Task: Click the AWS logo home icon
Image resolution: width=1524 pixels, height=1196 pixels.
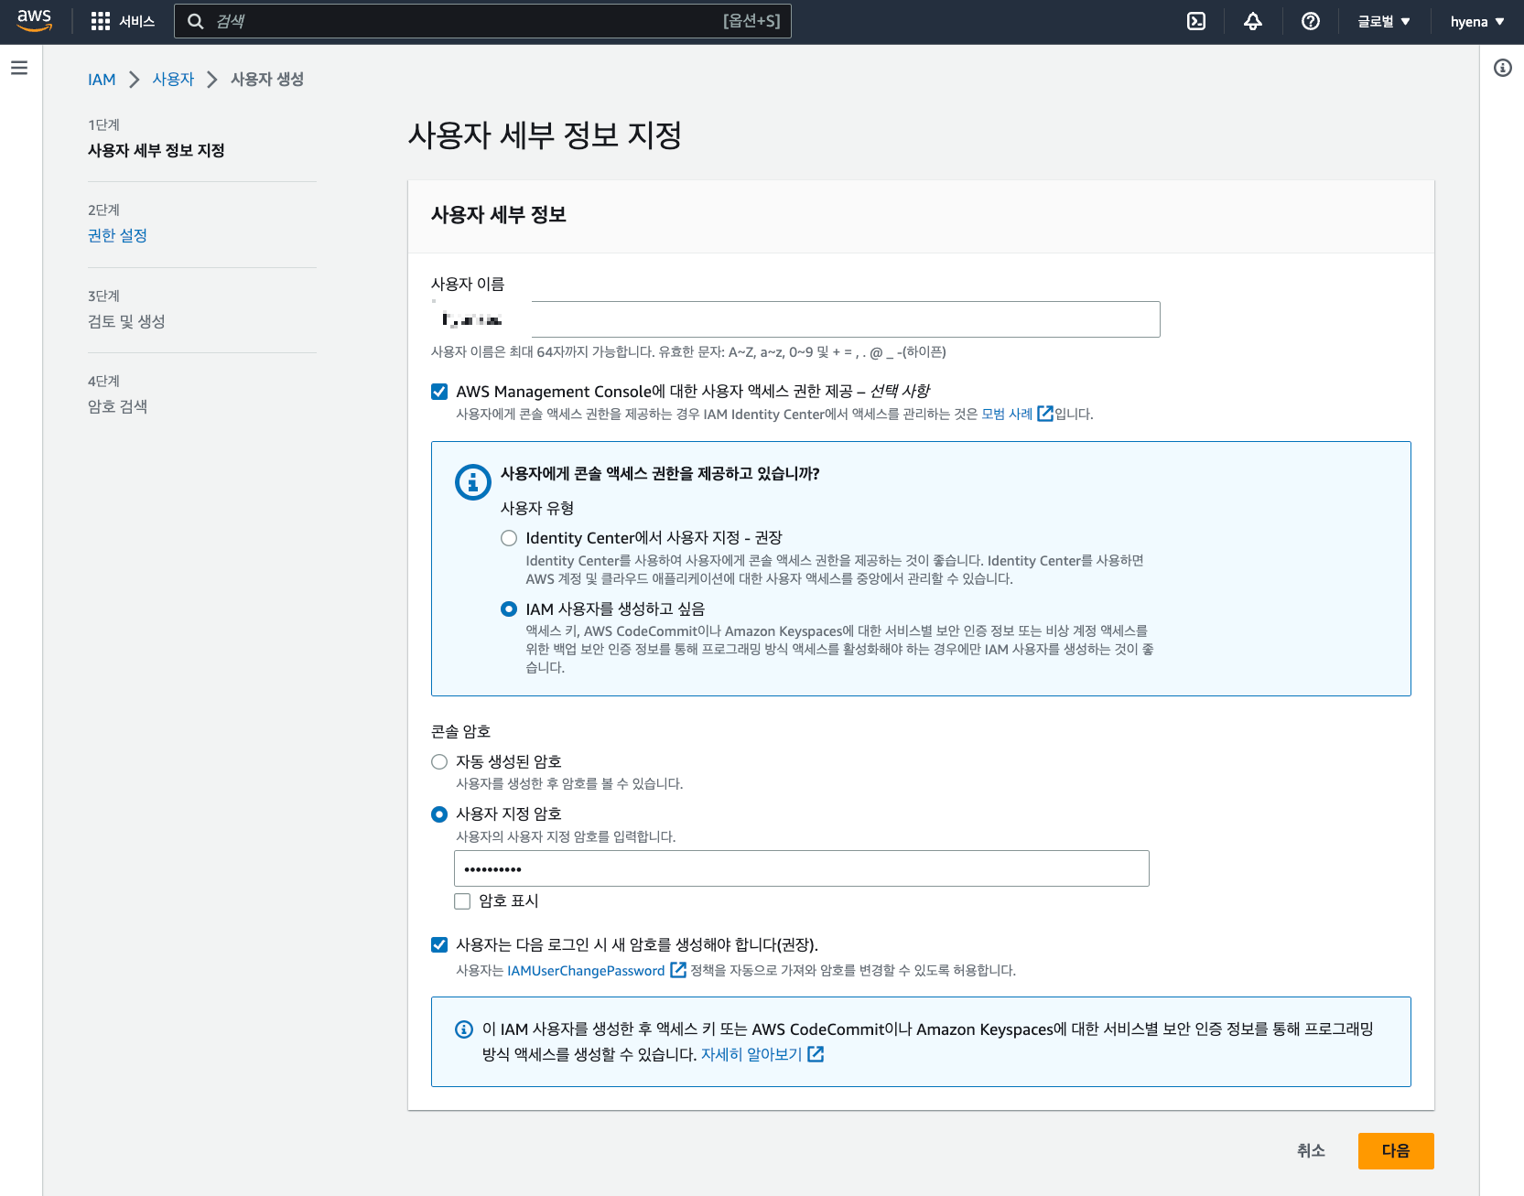Action: pyautogui.click(x=34, y=21)
